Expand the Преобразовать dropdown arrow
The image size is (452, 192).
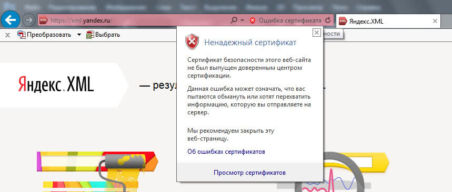[79, 35]
